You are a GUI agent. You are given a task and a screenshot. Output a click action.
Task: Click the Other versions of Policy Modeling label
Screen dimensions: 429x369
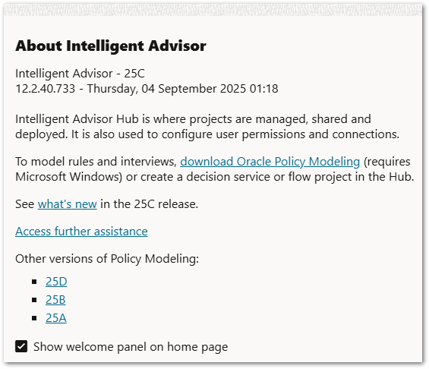point(107,259)
